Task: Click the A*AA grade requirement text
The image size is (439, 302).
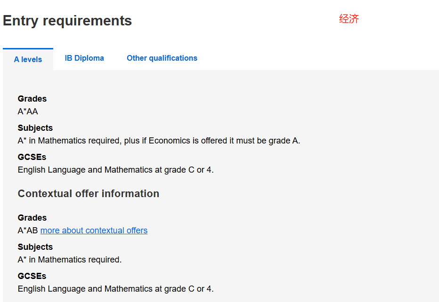Action: point(28,111)
